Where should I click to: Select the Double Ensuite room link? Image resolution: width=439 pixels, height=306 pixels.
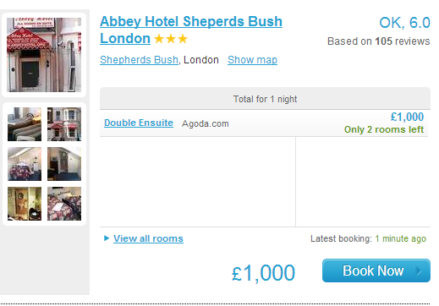pos(139,123)
